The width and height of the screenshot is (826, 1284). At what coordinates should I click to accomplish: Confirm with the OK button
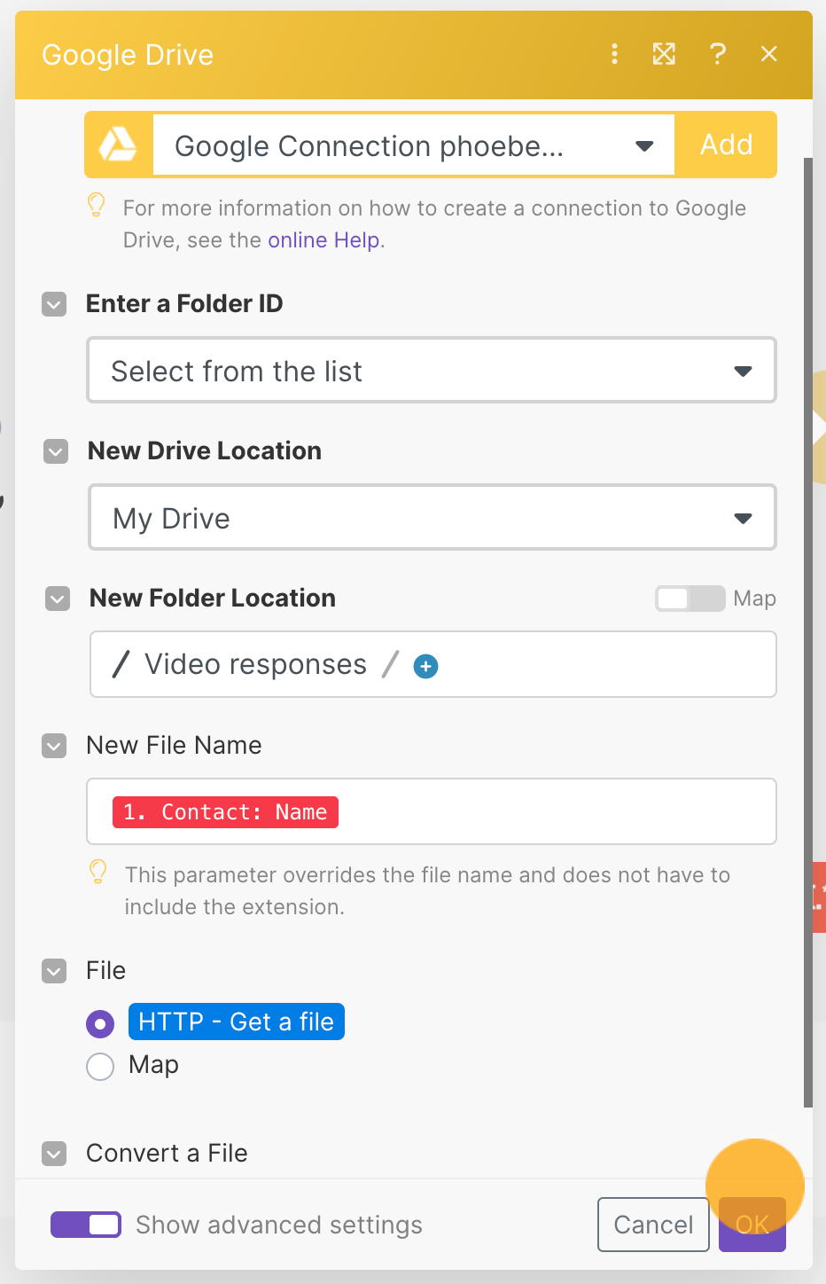tap(752, 1225)
